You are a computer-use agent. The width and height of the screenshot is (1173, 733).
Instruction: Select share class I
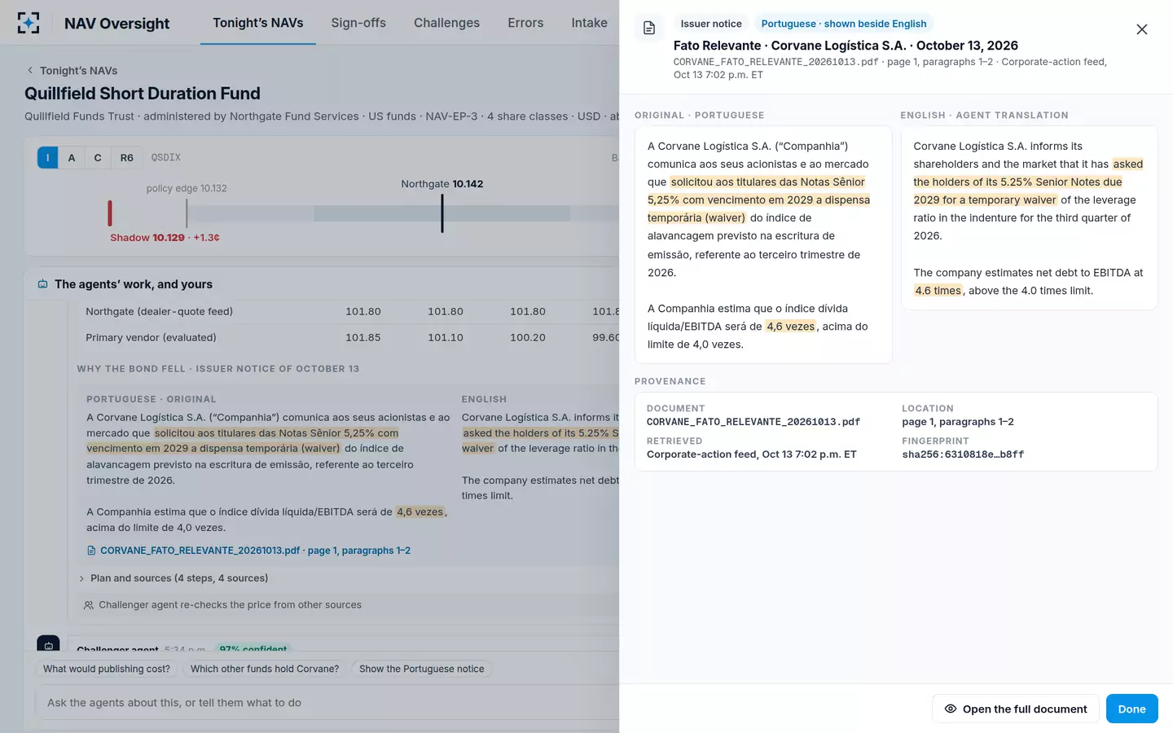click(x=47, y=158)
